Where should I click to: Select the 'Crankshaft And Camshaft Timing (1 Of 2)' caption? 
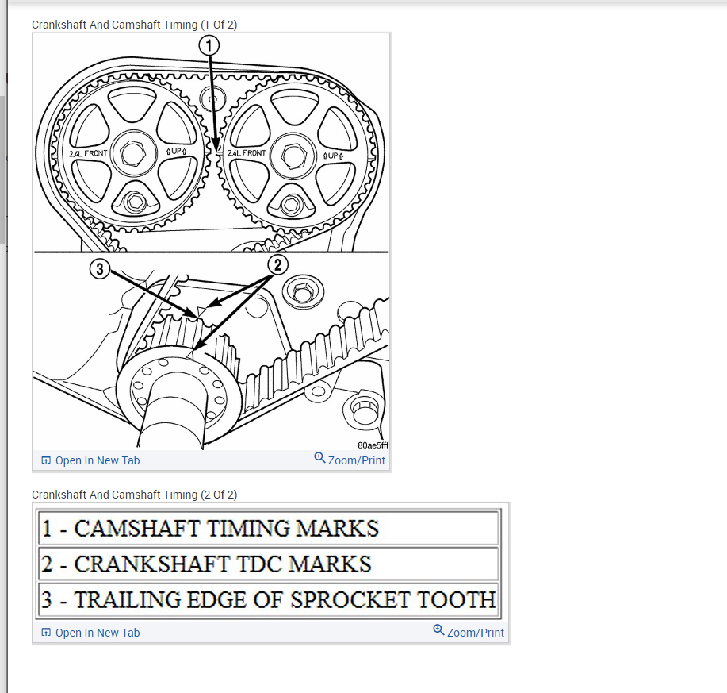coord(135,25)
